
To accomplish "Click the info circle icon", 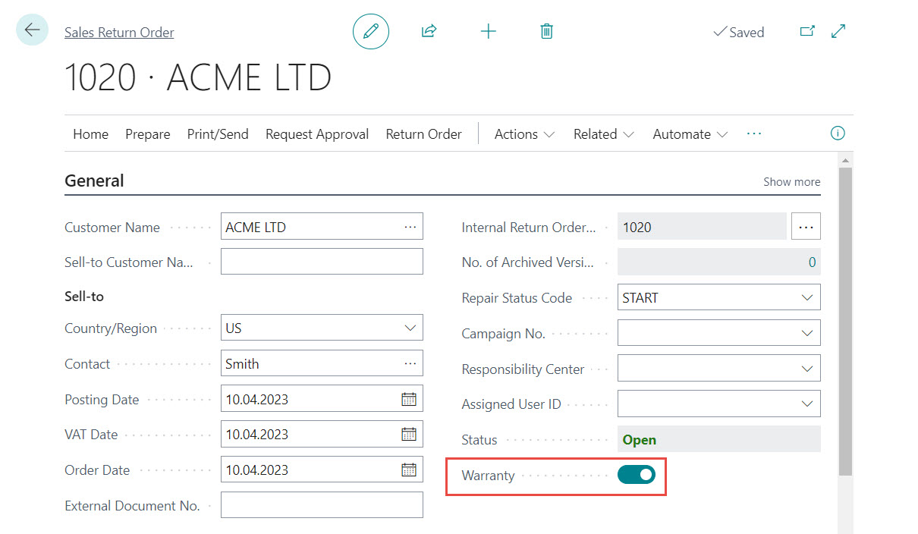I will [x=838, y=133].
